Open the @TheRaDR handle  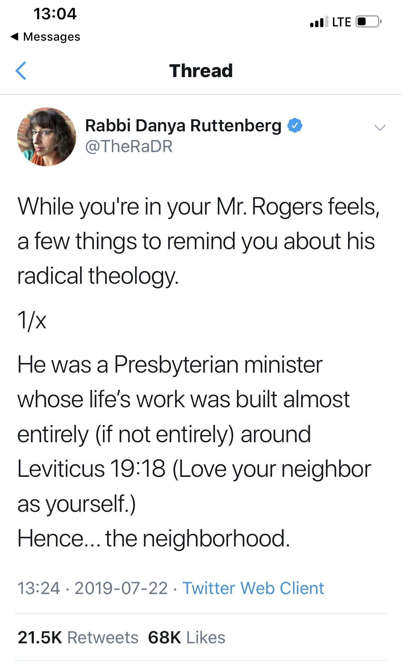[129, 146]
